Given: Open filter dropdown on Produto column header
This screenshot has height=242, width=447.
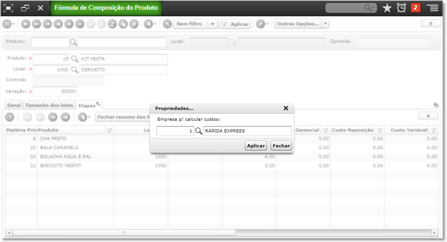Looking at the screenshot, I should coord(109,130).
